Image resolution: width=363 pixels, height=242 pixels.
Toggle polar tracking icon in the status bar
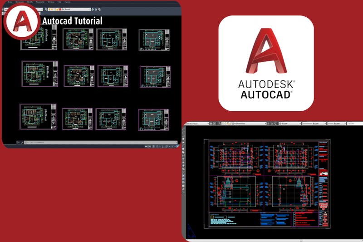pos(167,146)
